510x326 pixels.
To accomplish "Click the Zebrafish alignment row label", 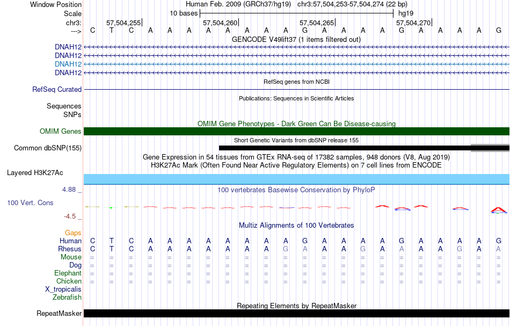I will coord(67,298).
